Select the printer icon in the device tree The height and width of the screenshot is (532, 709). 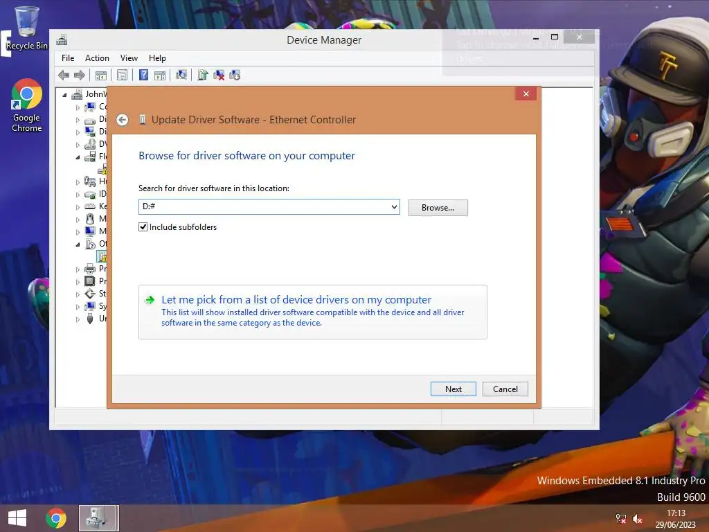(91, 269)
